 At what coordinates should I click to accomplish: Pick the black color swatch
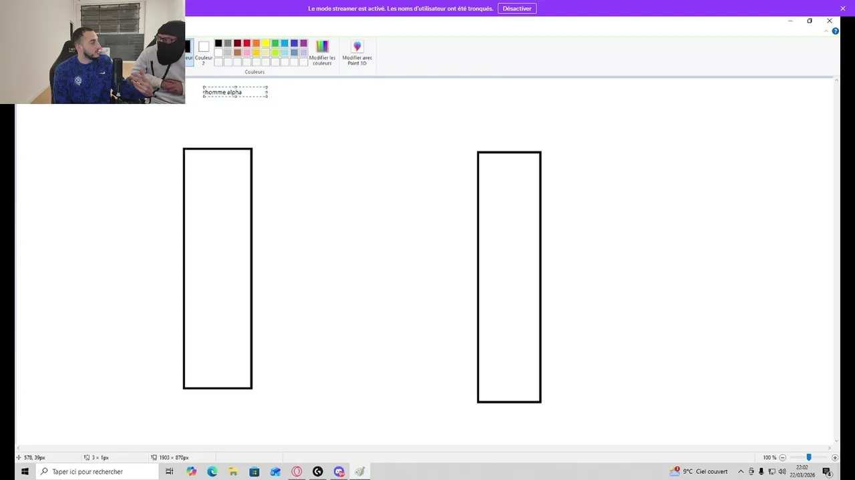(218, 43)
